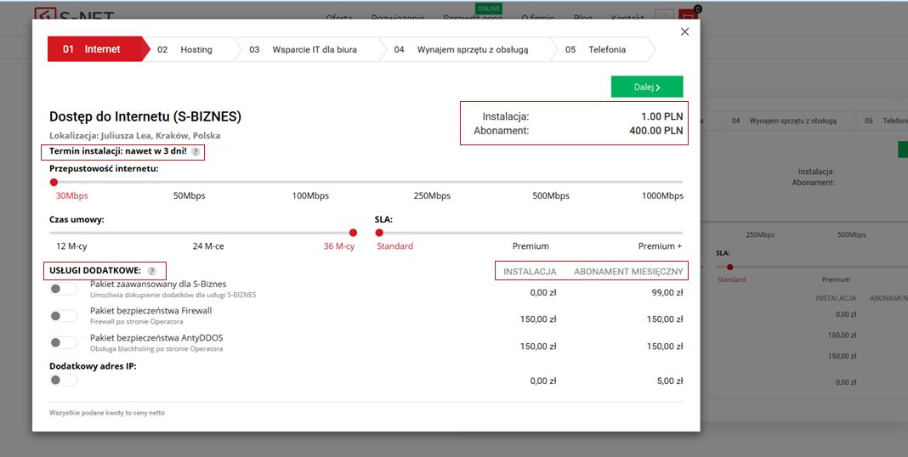Enable Pakiet zaawansowany dla S-Biznes toggle

point(63,289)
